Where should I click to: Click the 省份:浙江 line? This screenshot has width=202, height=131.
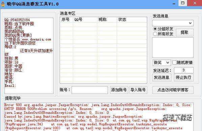[13, 70]
